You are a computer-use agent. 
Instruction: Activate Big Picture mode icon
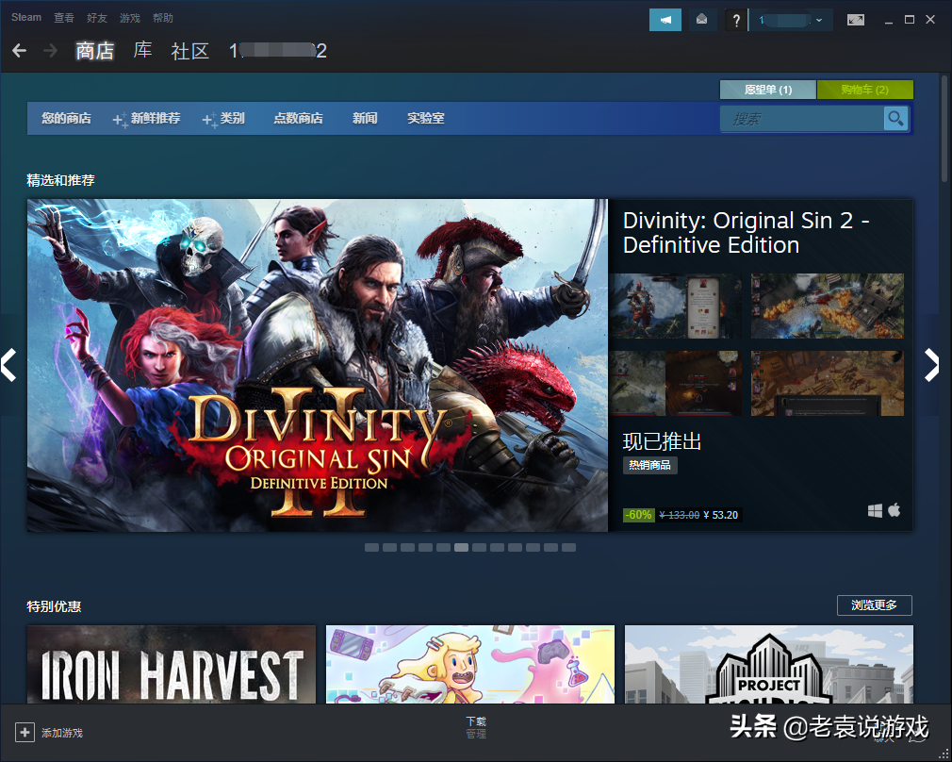point(856,19)
